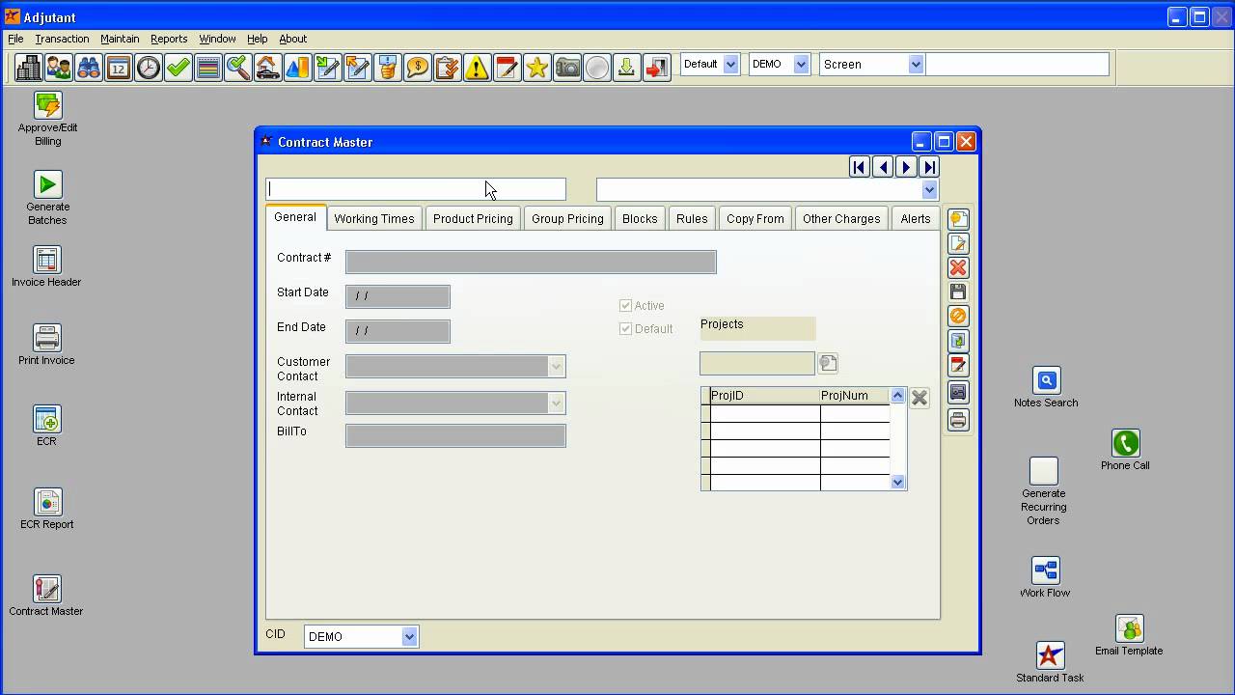Image resolution: width=1235 pixels, height=695 pixels.
Task: Click the printer icon in Contract Master side toolbar
Action: 958,420
